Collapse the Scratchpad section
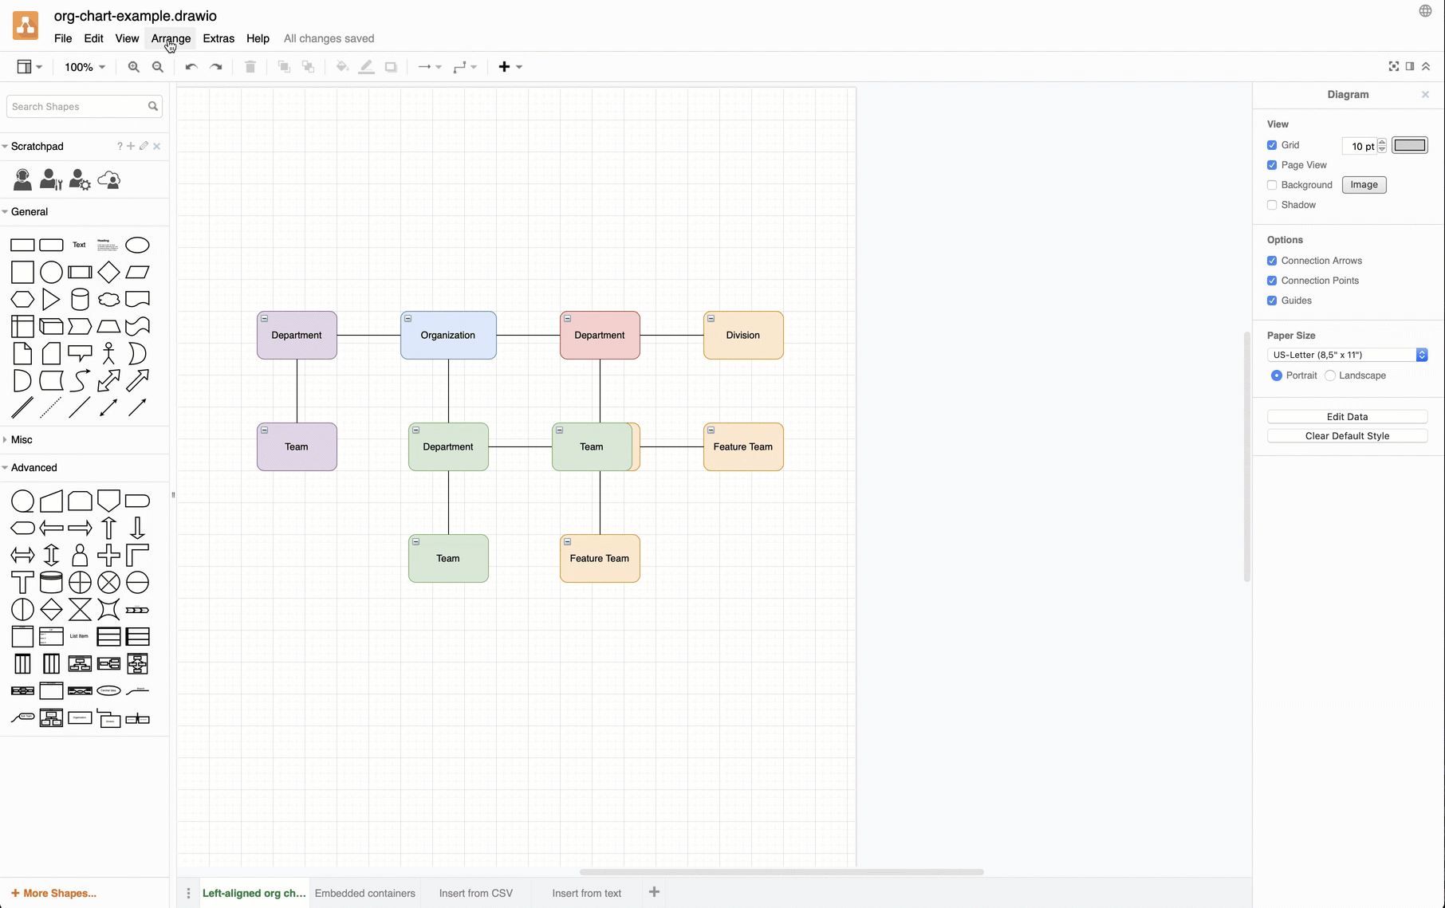The width and height of the screenshot is (1445, 908). point(6,146)
